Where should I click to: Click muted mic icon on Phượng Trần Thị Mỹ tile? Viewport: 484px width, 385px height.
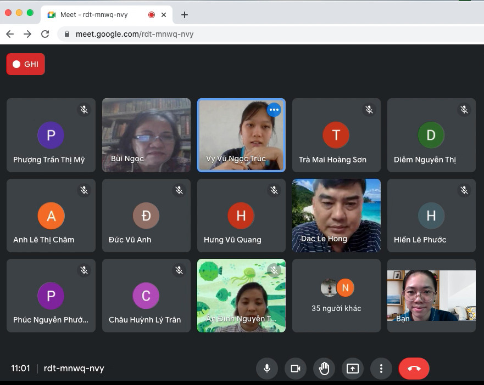[84, 110]
